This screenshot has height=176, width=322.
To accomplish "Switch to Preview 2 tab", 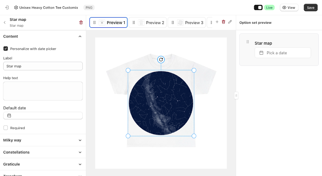I will click(x=148, y=22).
